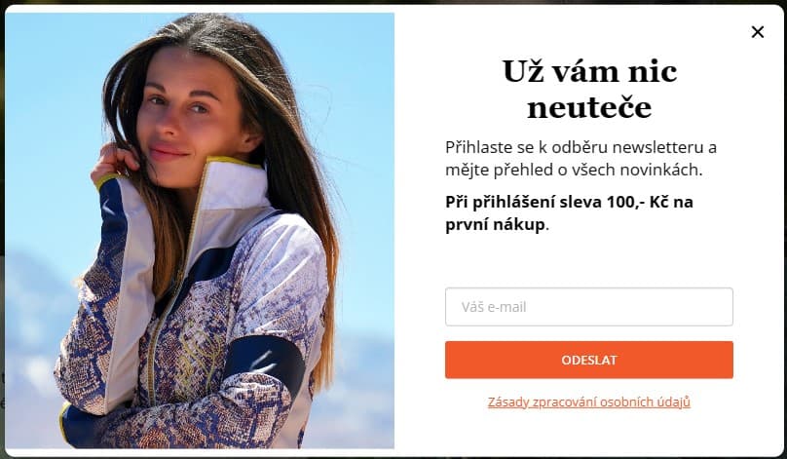The image size is (787, 459).
Task: Click the word 'neuteče' in the heading
Action: 589,107
